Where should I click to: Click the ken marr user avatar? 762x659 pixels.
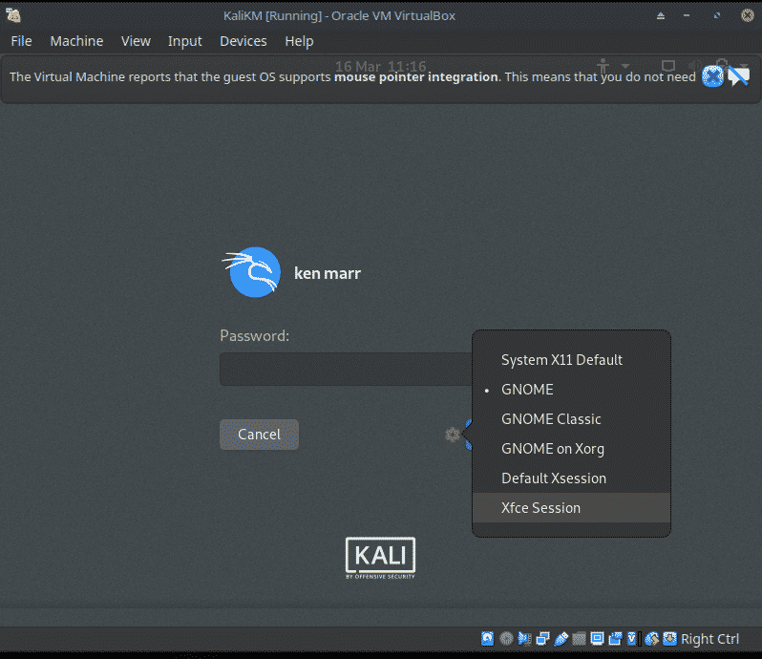[x=254, y=273]
